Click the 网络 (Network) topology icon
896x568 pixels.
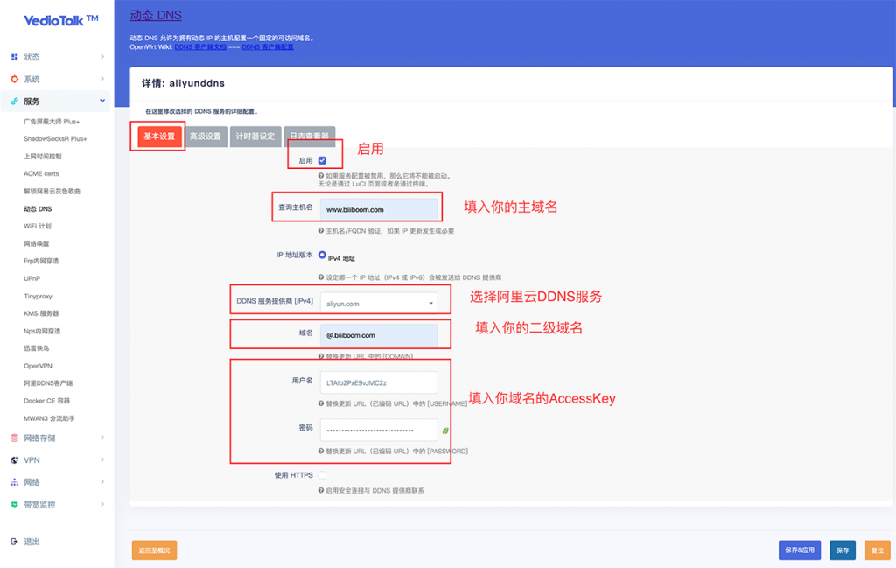click(x=14, y=482)
